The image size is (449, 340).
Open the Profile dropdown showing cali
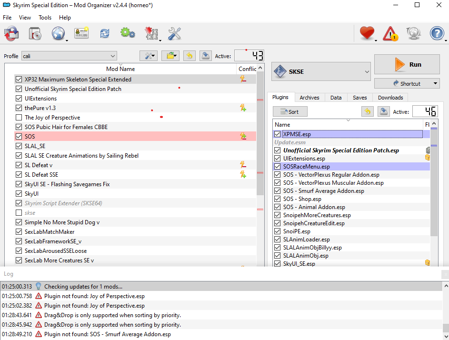click(x=70, y=56)
